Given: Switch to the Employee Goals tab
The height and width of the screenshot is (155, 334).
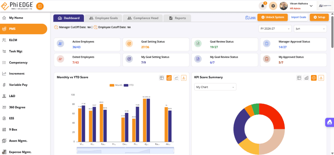Looking at the screenshot, I should [103, 18].
